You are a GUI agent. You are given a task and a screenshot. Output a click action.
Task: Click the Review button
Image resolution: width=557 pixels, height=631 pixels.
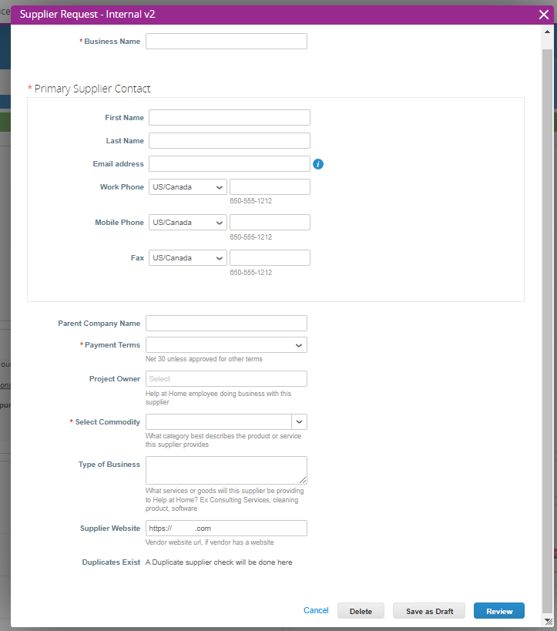coord(499,611)
